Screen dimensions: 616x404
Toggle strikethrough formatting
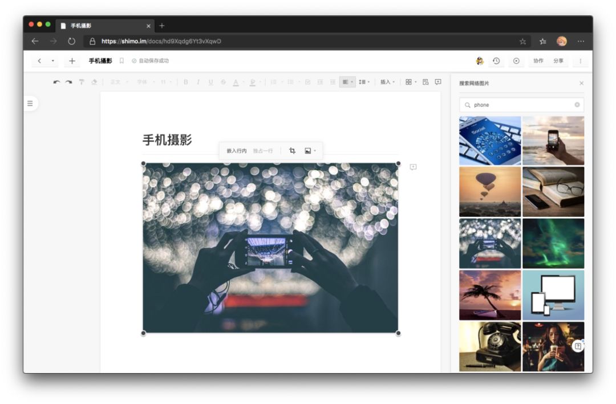pos(223,82)
